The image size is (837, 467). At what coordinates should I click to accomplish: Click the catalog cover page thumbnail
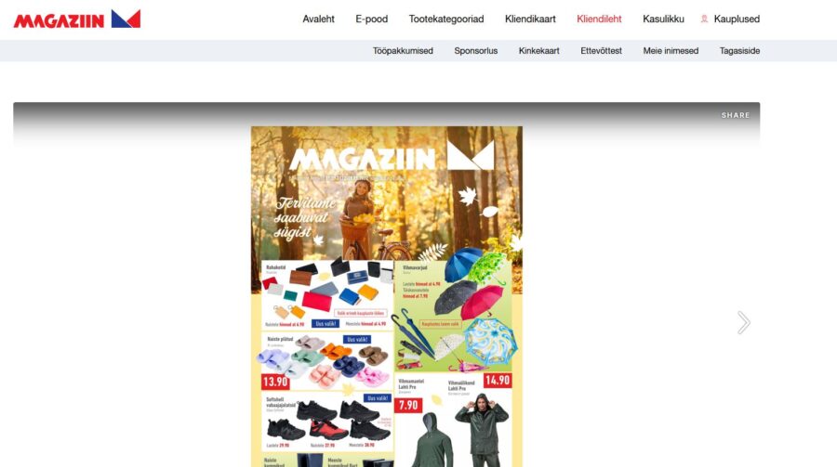(x=387, y=296)
